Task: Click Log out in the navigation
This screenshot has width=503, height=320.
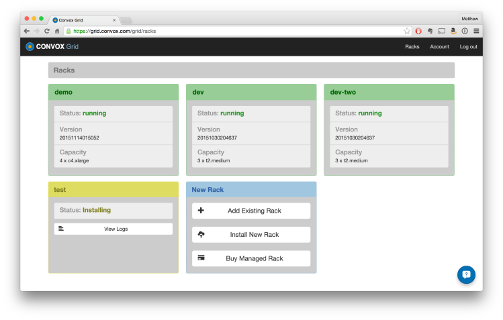Action: point(468,47)
